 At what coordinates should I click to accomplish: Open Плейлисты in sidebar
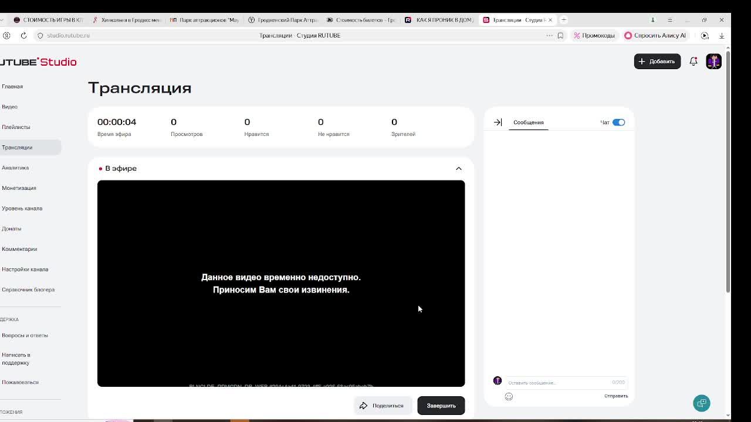[x=16, y=127]
